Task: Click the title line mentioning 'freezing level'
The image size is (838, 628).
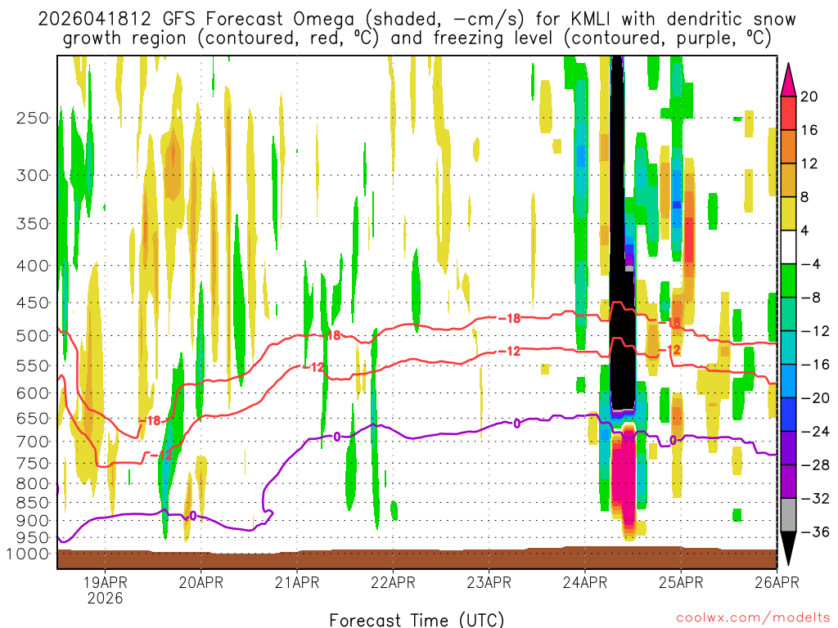Action: click(417, 38)
